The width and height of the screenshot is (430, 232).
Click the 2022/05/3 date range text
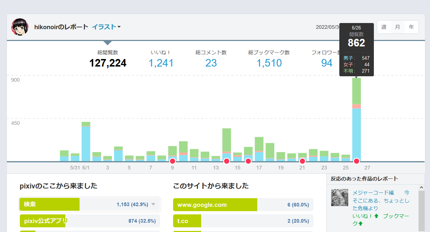pyautogui.click(x=327, y=27)
